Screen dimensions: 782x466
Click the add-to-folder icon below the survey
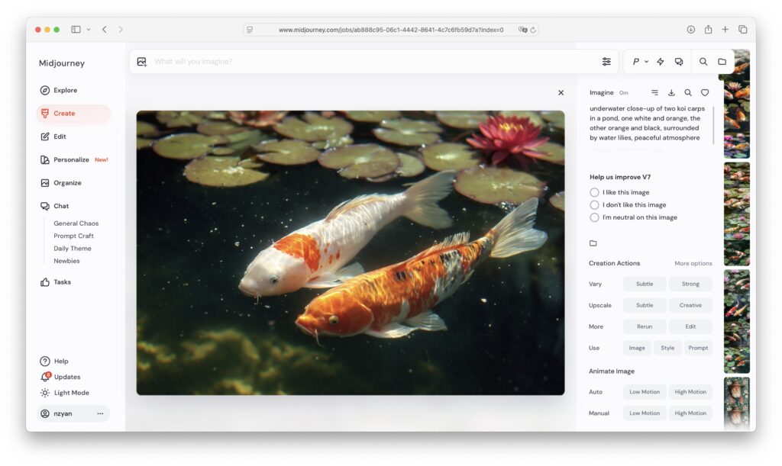[x=593, y=243]
